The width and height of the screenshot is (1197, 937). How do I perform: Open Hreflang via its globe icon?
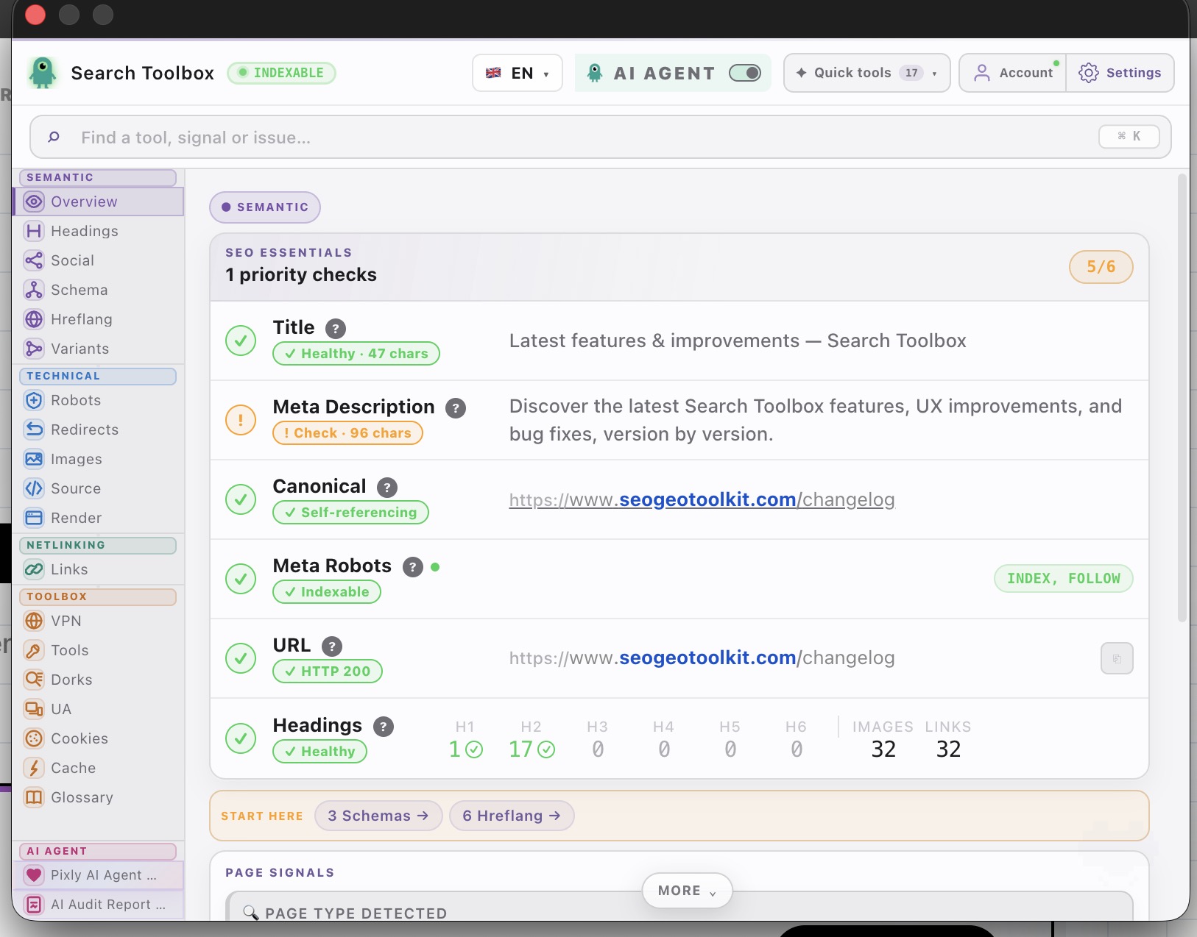(x=34, y=319)
